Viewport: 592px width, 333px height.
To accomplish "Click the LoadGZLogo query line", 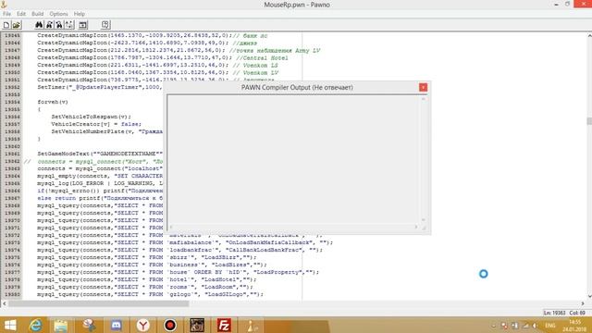I will point(150,294).
